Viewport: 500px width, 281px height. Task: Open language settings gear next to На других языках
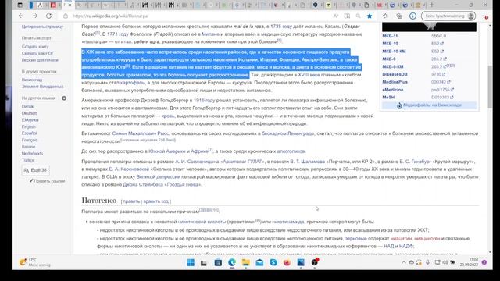pyautogui.click(x=64, y=98)
